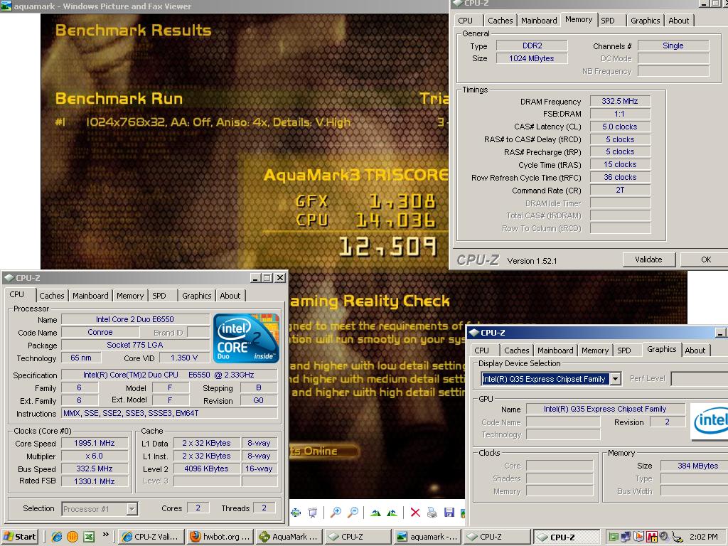
Task: Click the GPU memory Size value 384 MBytes
Action: point(694,465)
